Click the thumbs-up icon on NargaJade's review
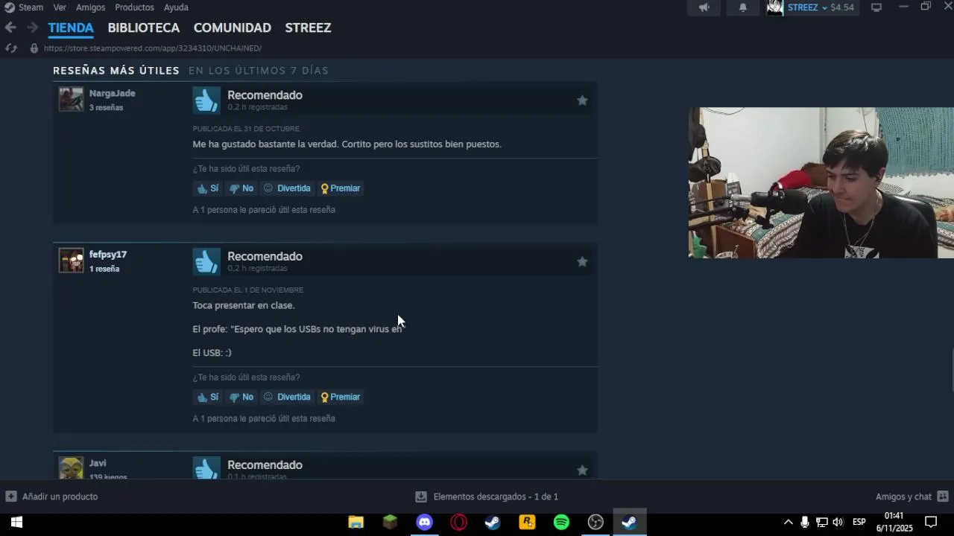Screen dimensions: 954x536 (x=206, y=100)
